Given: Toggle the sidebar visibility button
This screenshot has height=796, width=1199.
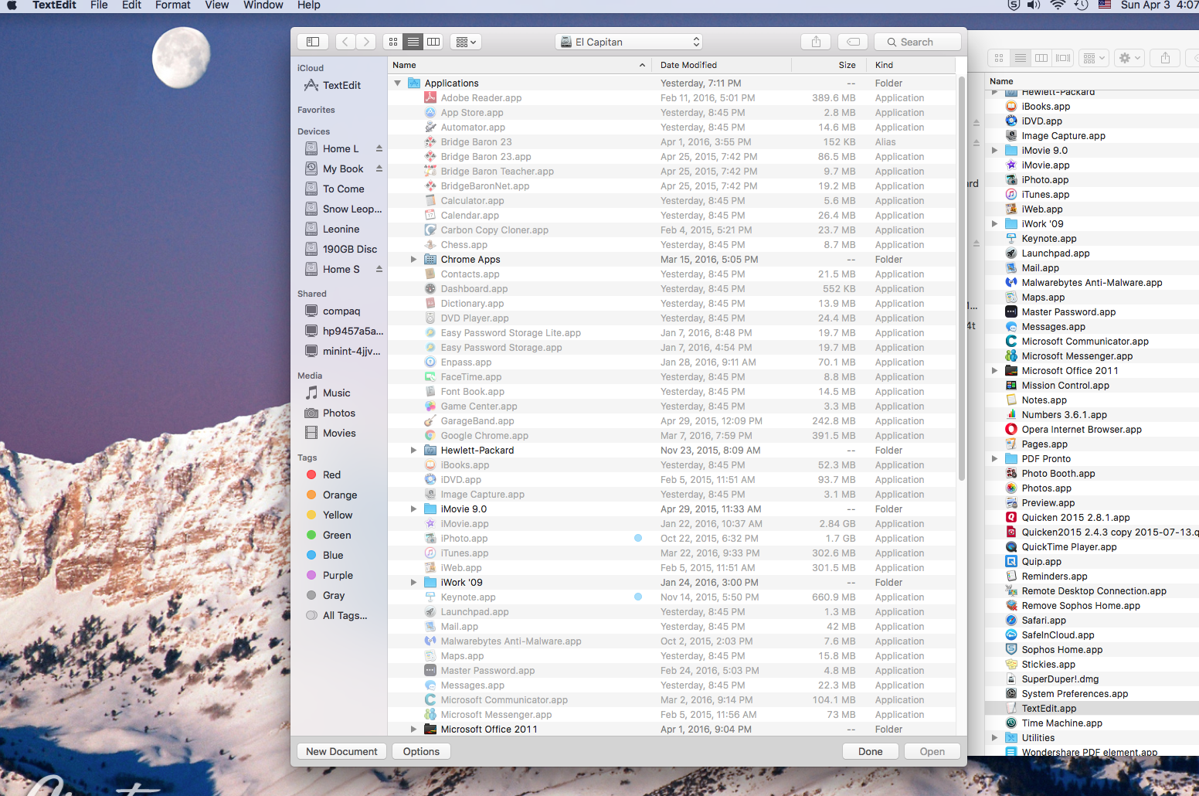Looking at the screenshot, I should [x=313, y=41].
